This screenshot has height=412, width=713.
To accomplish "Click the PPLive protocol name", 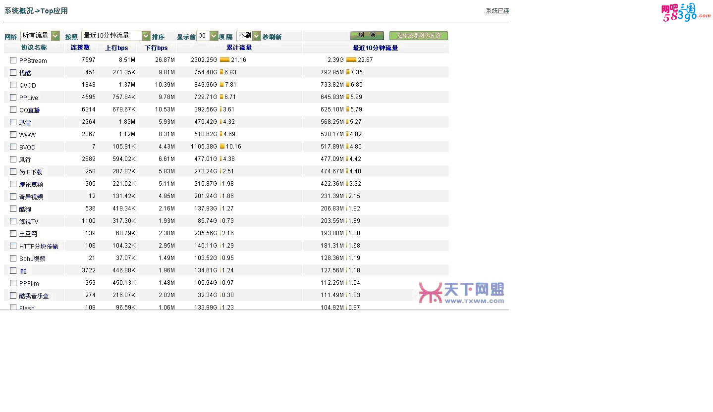I will 29,98.
